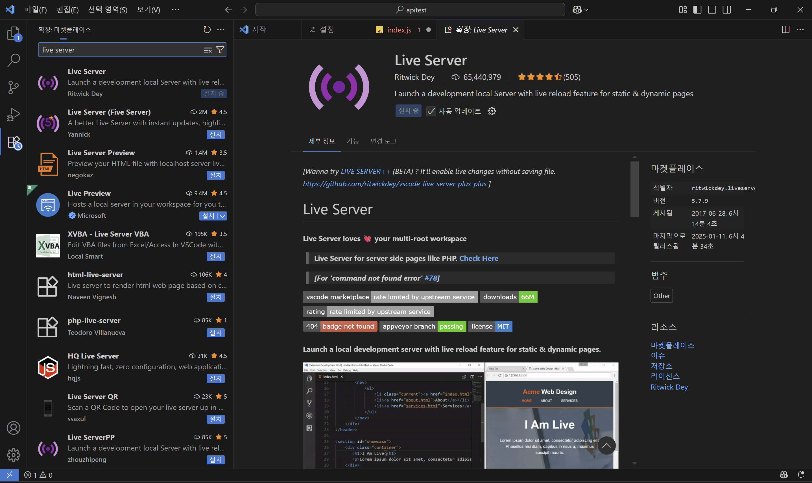Split the editor to the right
This screenshot has height=483, width=812.
coord(785,30)
